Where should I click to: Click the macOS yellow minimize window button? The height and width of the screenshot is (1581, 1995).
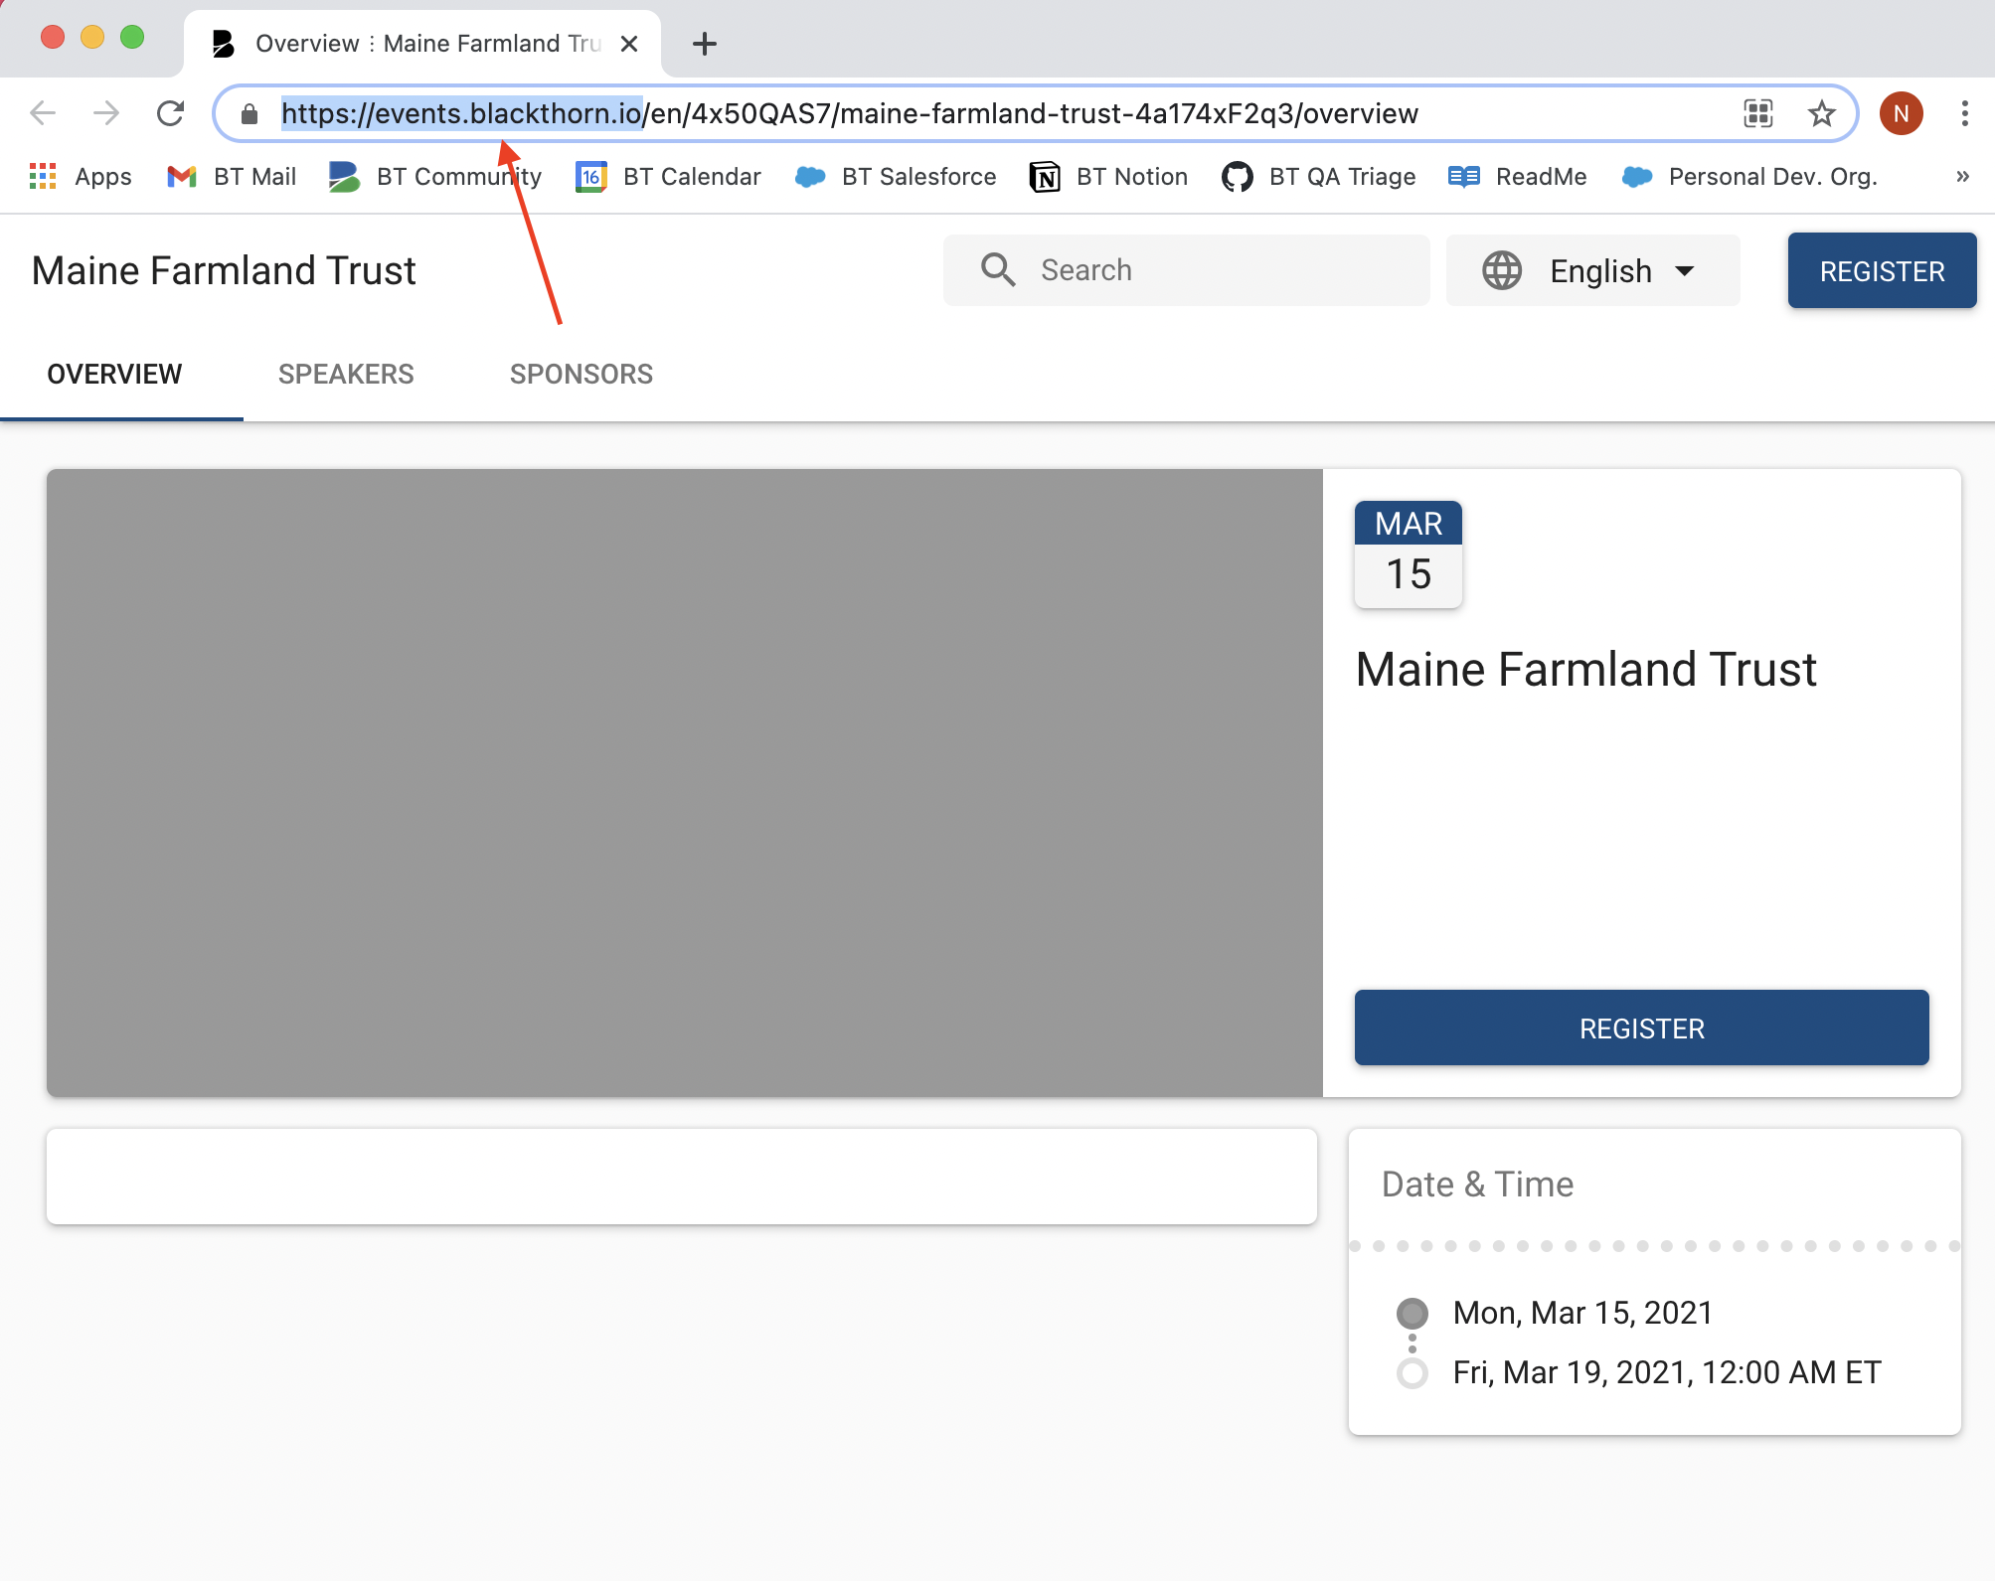[x=92, y=38]
